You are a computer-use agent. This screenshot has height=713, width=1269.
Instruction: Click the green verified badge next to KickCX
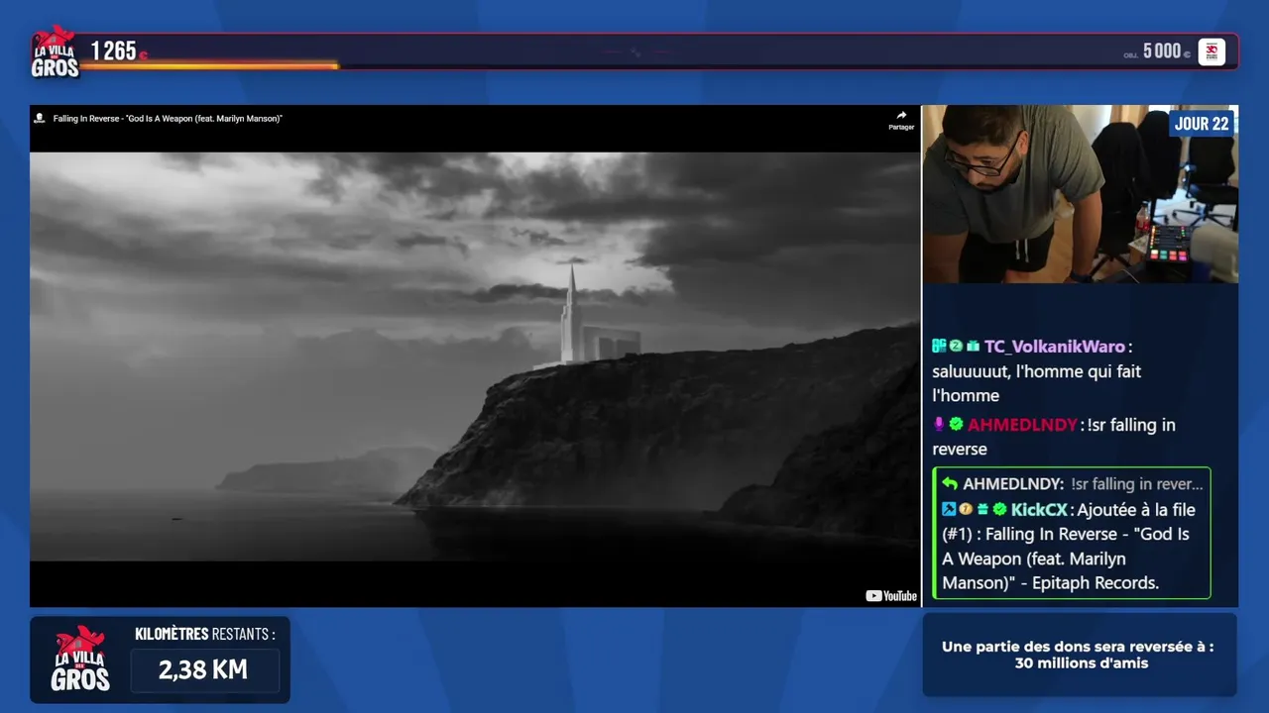(999, 509)
